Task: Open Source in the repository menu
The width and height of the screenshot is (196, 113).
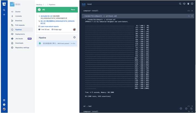Action: pos(18,12)
